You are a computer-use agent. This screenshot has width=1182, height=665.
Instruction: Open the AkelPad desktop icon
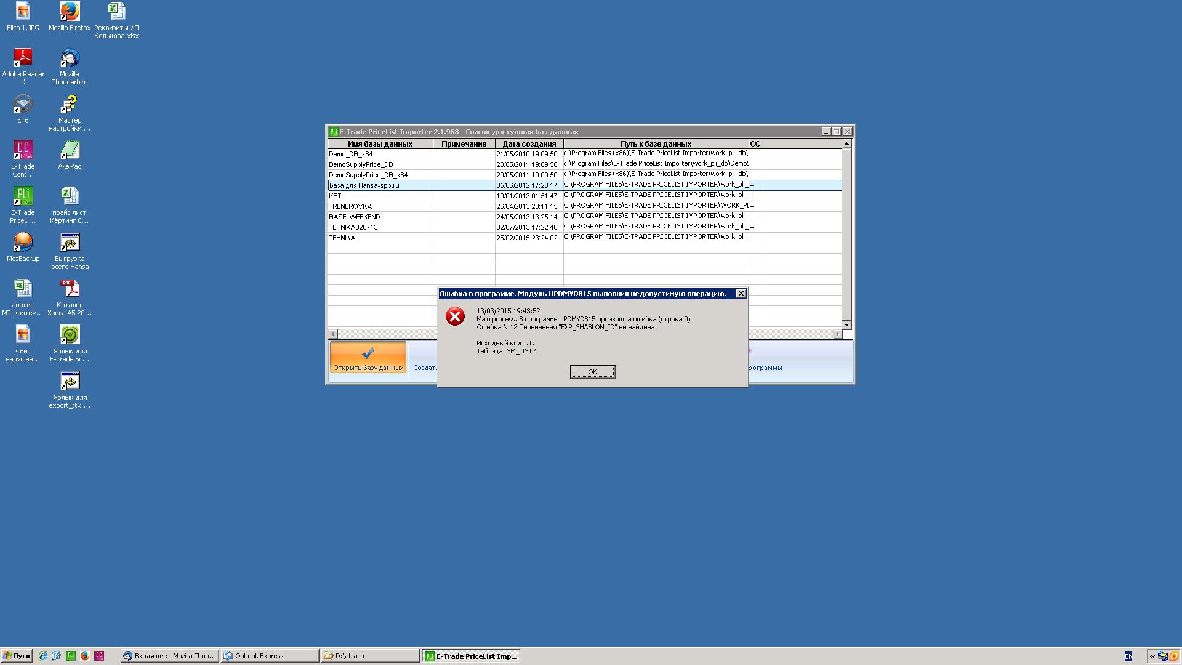tap(70, 155)
